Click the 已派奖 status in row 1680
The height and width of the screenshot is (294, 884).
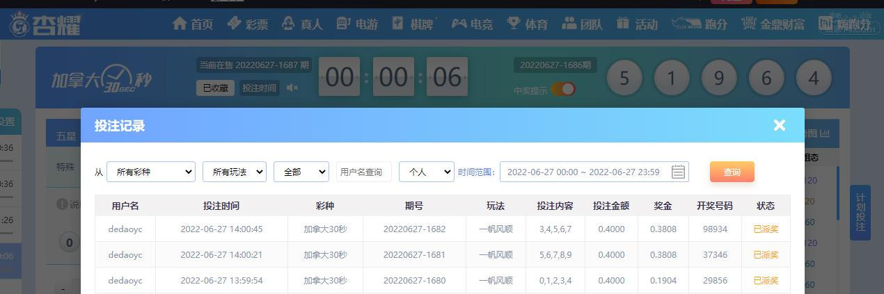[766, 280]
